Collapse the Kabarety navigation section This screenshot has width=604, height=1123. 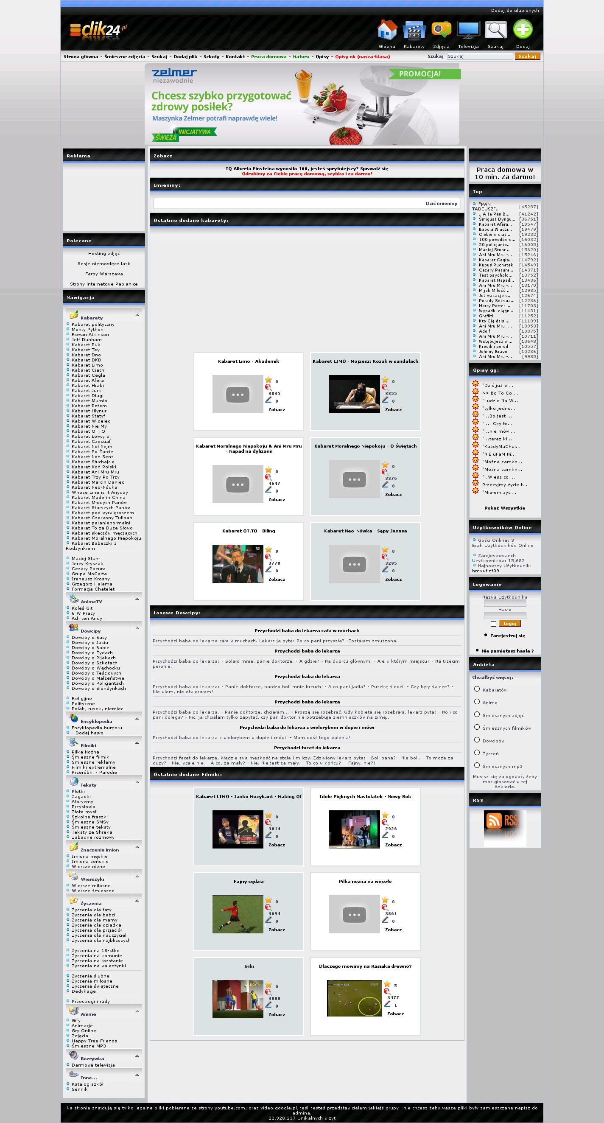(137, 315)
